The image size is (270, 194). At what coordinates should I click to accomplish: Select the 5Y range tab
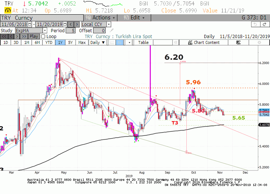[x=70, y=42]
